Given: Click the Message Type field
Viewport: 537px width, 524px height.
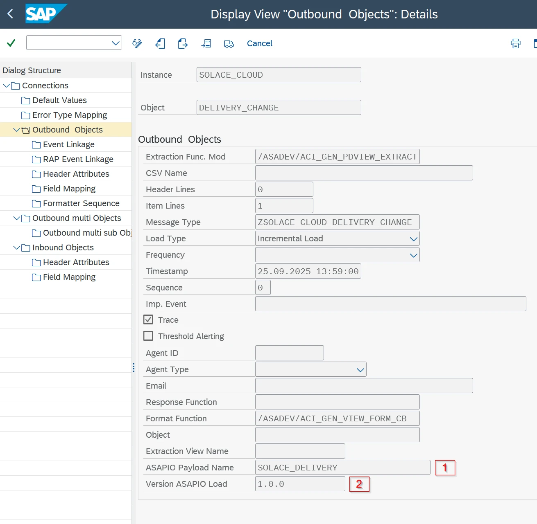Looking at the screenshot, I should coord(338,222).
